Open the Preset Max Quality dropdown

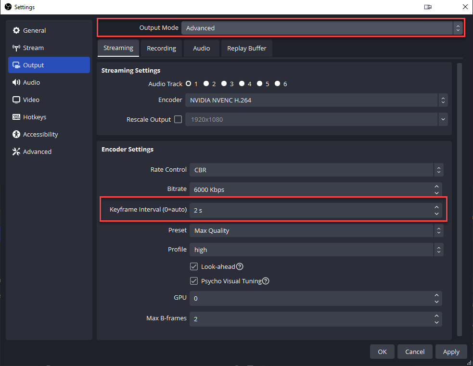point(316,231)
